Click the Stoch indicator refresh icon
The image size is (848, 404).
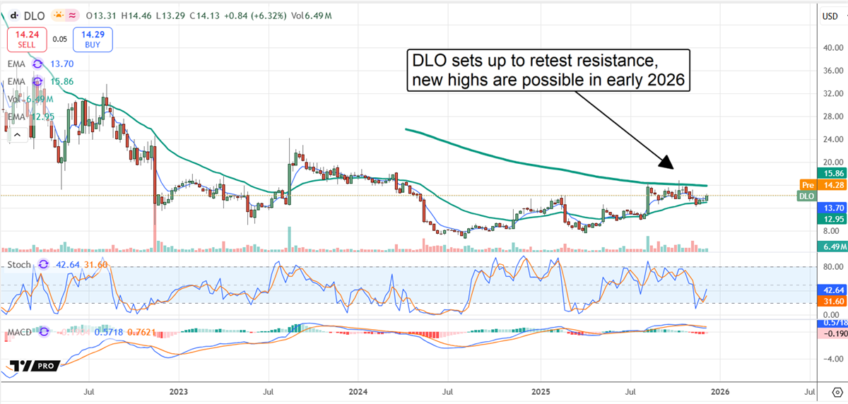pyautogui.click(x=44, y=265)
